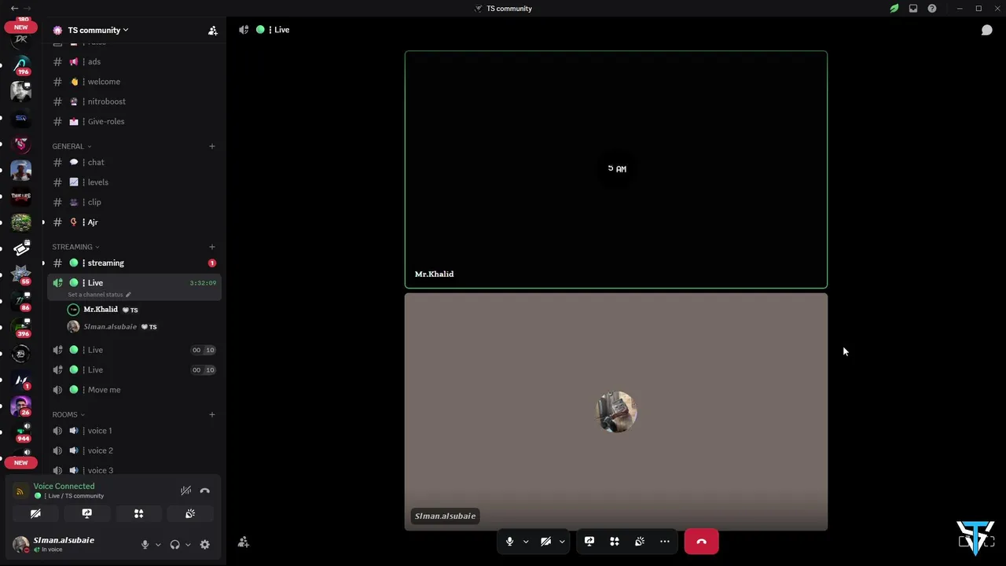Toggle camera in the call bar
The height and width of the screenshot is (566, 1006).
pyautogui.click(x=545, y=541)
